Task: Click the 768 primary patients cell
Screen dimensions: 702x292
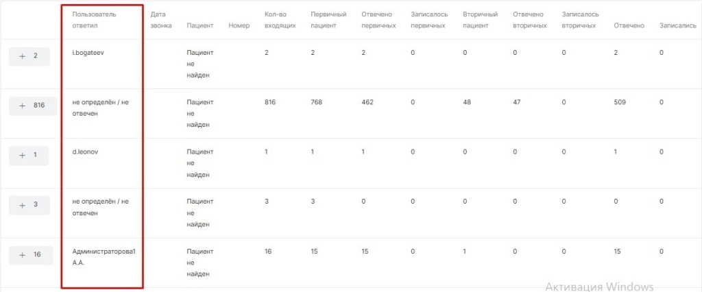Action: click(316, 102)
